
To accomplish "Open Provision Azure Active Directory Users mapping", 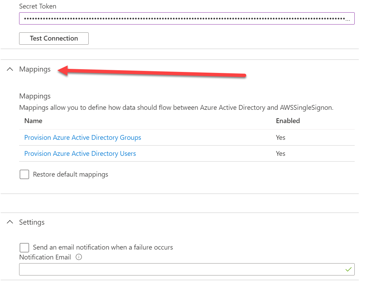I will coord(80,154).
